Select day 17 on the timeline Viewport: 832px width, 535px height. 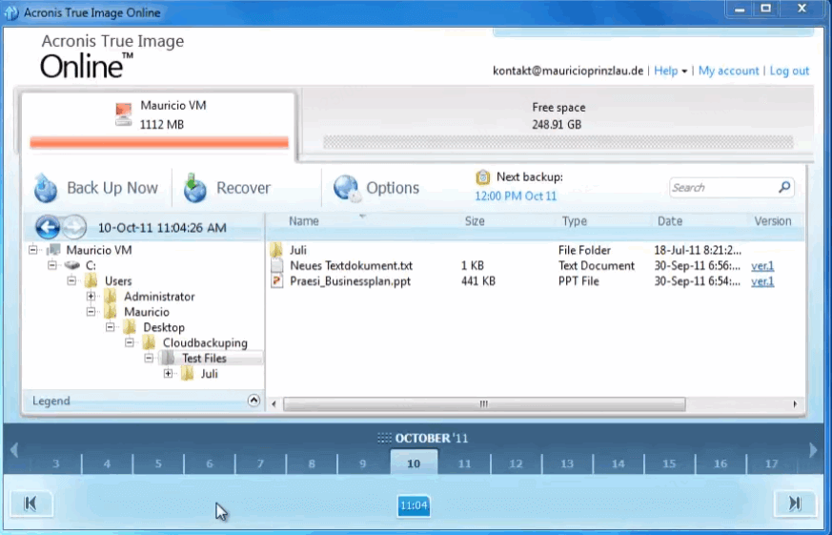pyautogui.click(x=772, y=463)
